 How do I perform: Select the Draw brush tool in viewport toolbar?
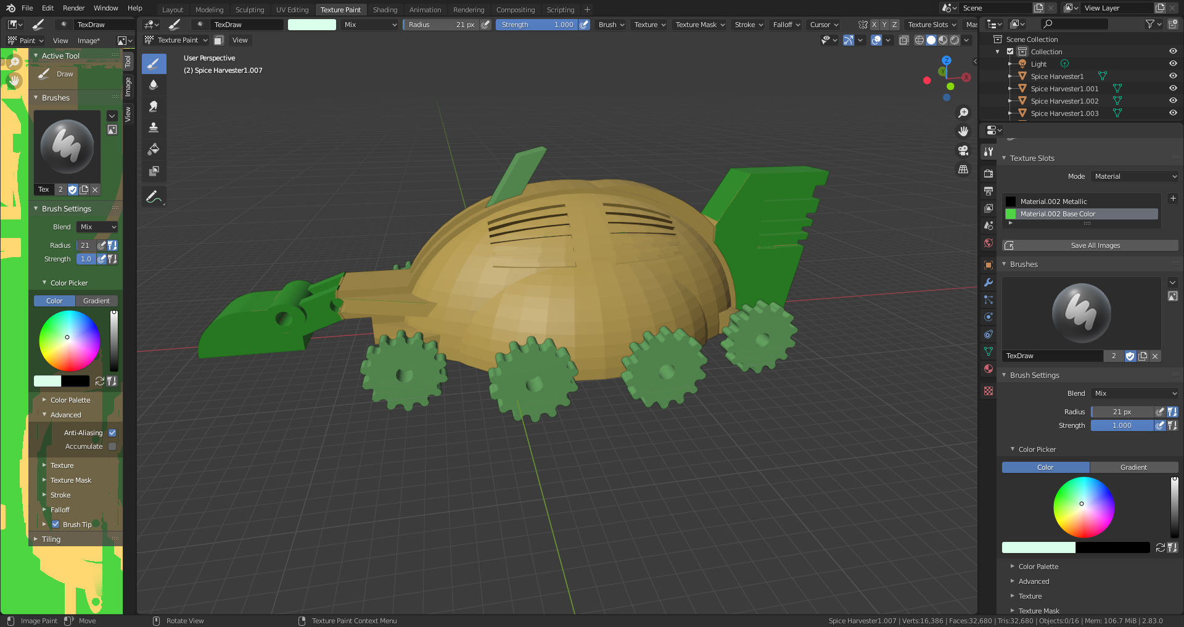click(154, 64)
